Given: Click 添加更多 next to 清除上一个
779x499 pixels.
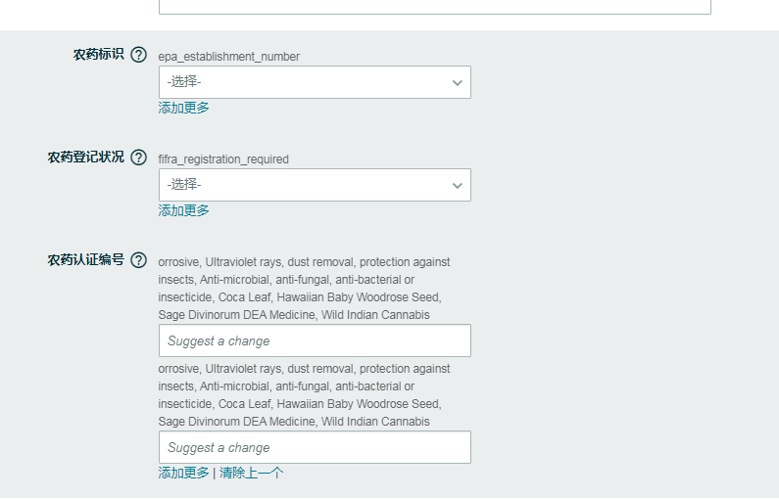Looking at the screenshot, I should 183,473.
